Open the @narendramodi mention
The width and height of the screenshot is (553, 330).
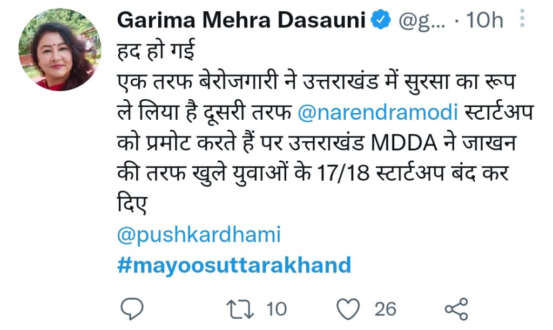378,113
